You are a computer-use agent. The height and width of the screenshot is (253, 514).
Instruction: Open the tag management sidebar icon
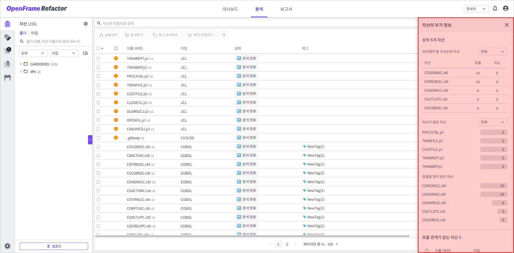click(x=7, y=37)
